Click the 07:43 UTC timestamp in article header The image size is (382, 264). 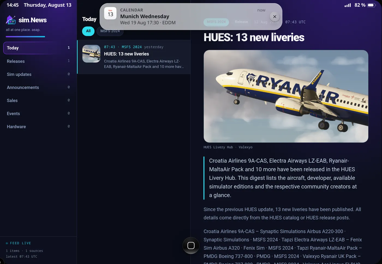pyautogui.click(x=295, y=22)
